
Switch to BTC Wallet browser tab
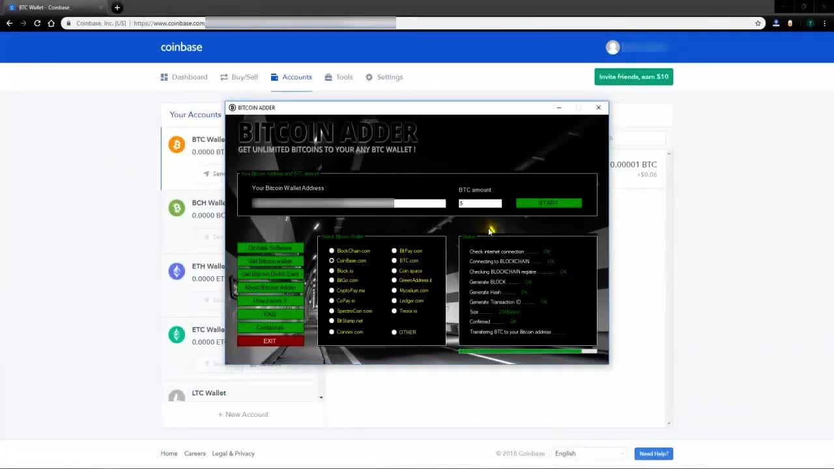(55, 7)
